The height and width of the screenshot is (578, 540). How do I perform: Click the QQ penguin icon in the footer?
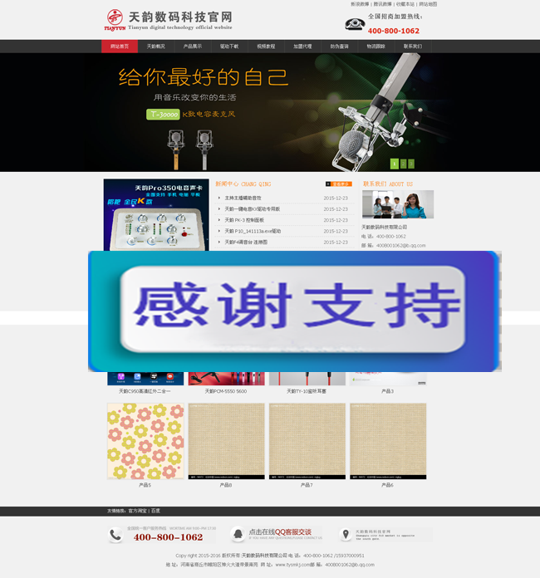click(238, 533)
